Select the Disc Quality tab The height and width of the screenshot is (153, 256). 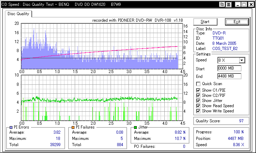19,14
